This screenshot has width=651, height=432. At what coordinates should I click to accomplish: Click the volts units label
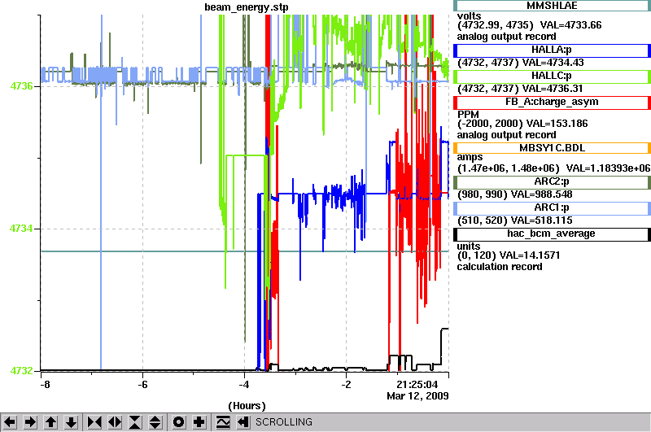point(469,16)
